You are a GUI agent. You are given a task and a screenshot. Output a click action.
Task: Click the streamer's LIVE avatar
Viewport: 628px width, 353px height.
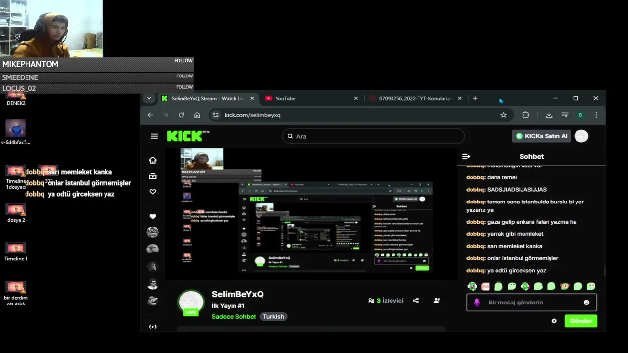coord(191,303)
